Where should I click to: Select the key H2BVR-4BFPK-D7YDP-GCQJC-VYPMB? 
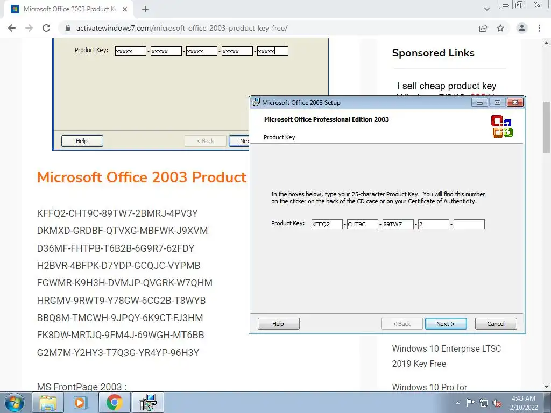pos(118,266)
